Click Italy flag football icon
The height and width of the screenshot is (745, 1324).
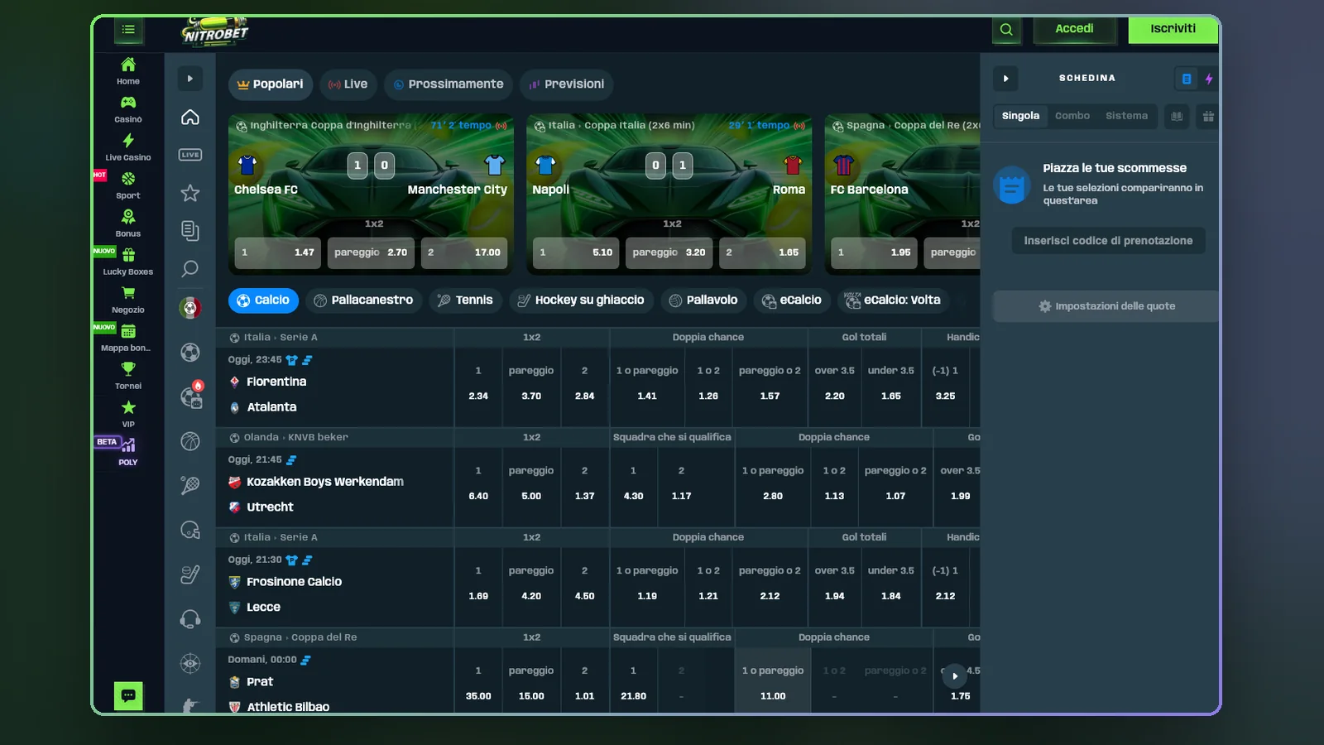pyautogui.click(x=190, y=308)
